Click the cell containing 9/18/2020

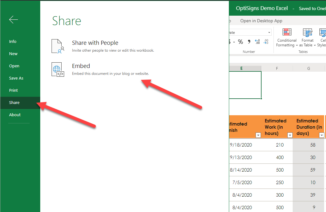241,145
